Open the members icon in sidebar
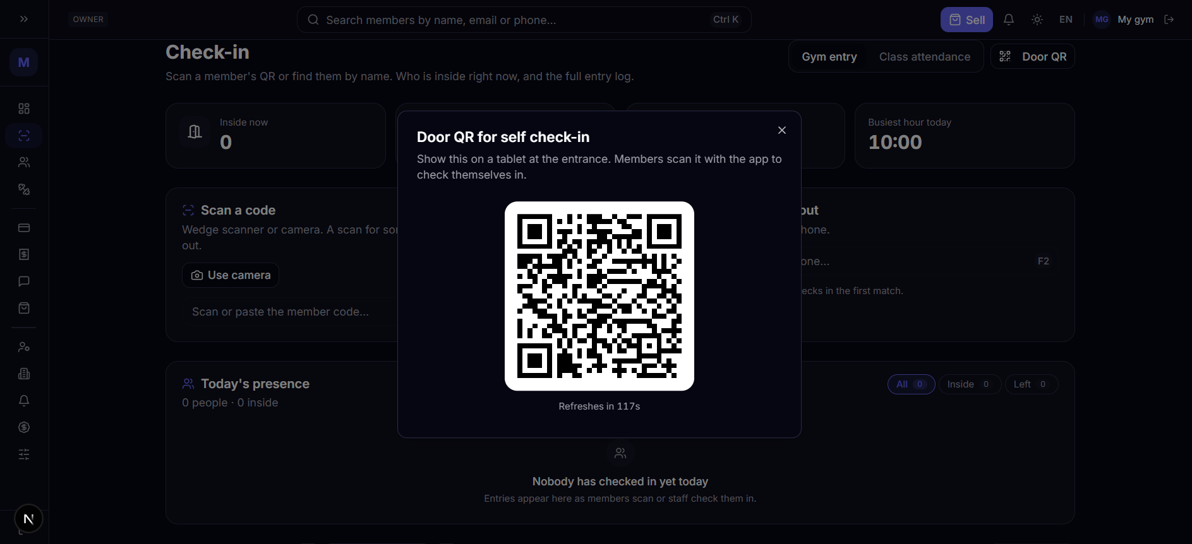This screenshot has height=544, width=1192. pos(24,162)
